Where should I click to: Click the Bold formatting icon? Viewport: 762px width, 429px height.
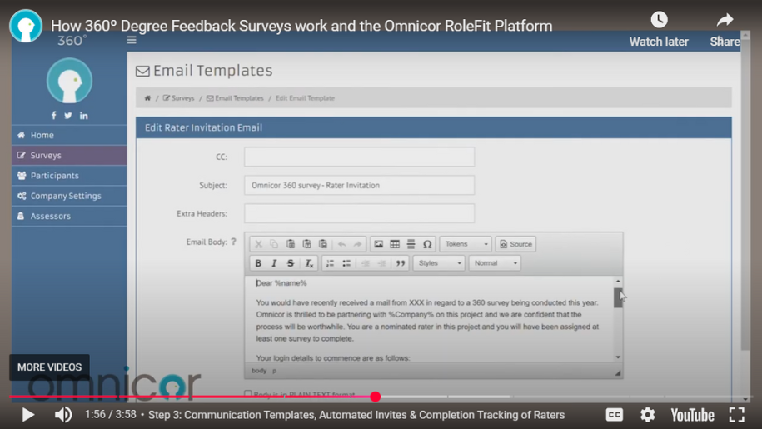click(258, 263)
